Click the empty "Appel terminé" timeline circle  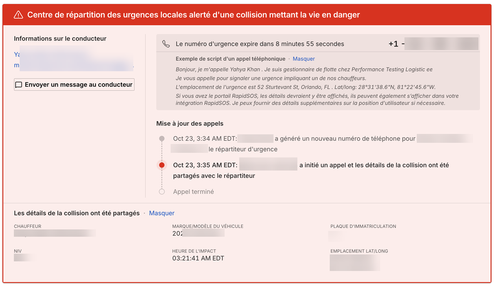point(162,192)
